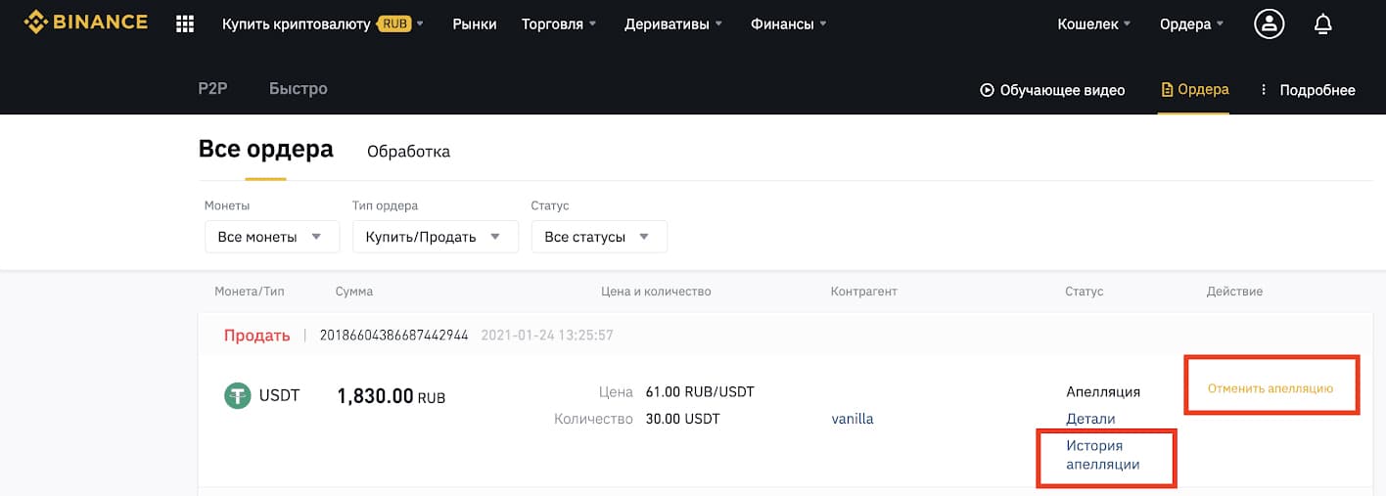Expand the Купить криптовалюту menu
Viewport: 1386px width, 496px height.
tap(323, 23)
